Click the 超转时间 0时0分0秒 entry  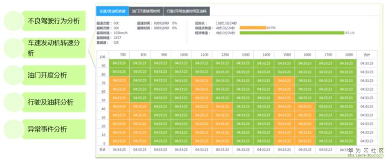point(157,28)
